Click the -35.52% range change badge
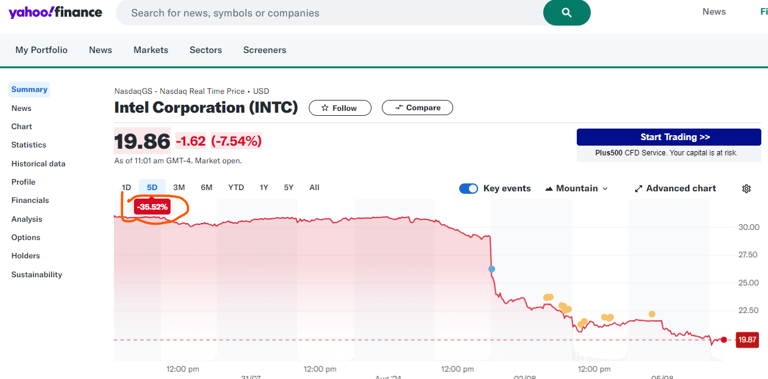 pyautogui.click(x=152, y=207)
